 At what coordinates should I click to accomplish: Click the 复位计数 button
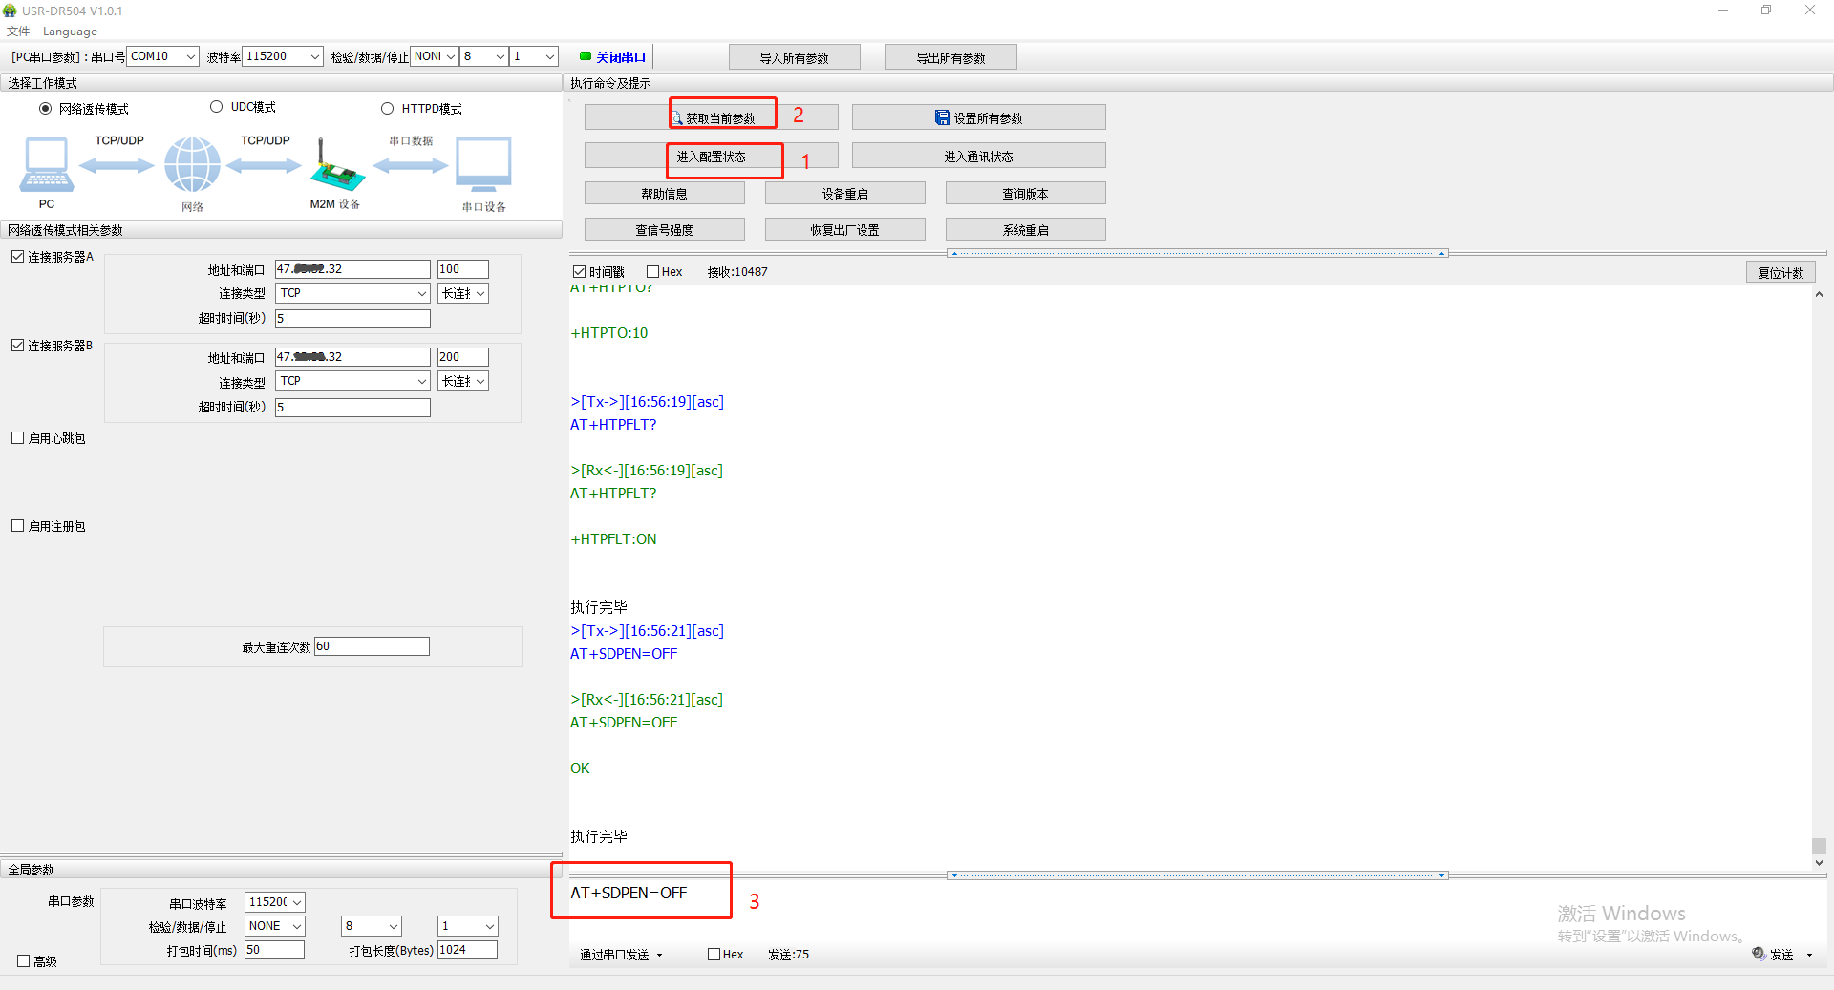(x=1781, y=272)
